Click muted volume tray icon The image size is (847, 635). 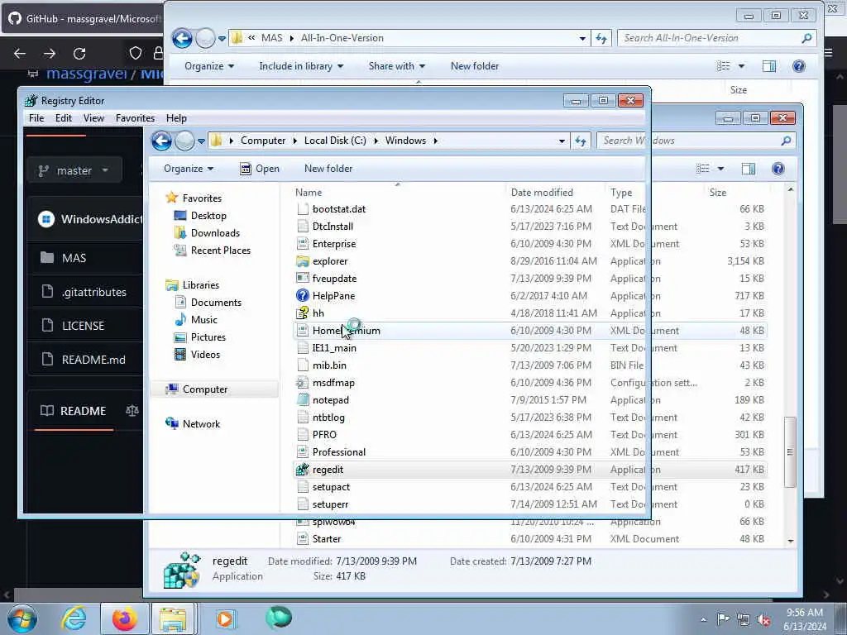pos(763,620)
